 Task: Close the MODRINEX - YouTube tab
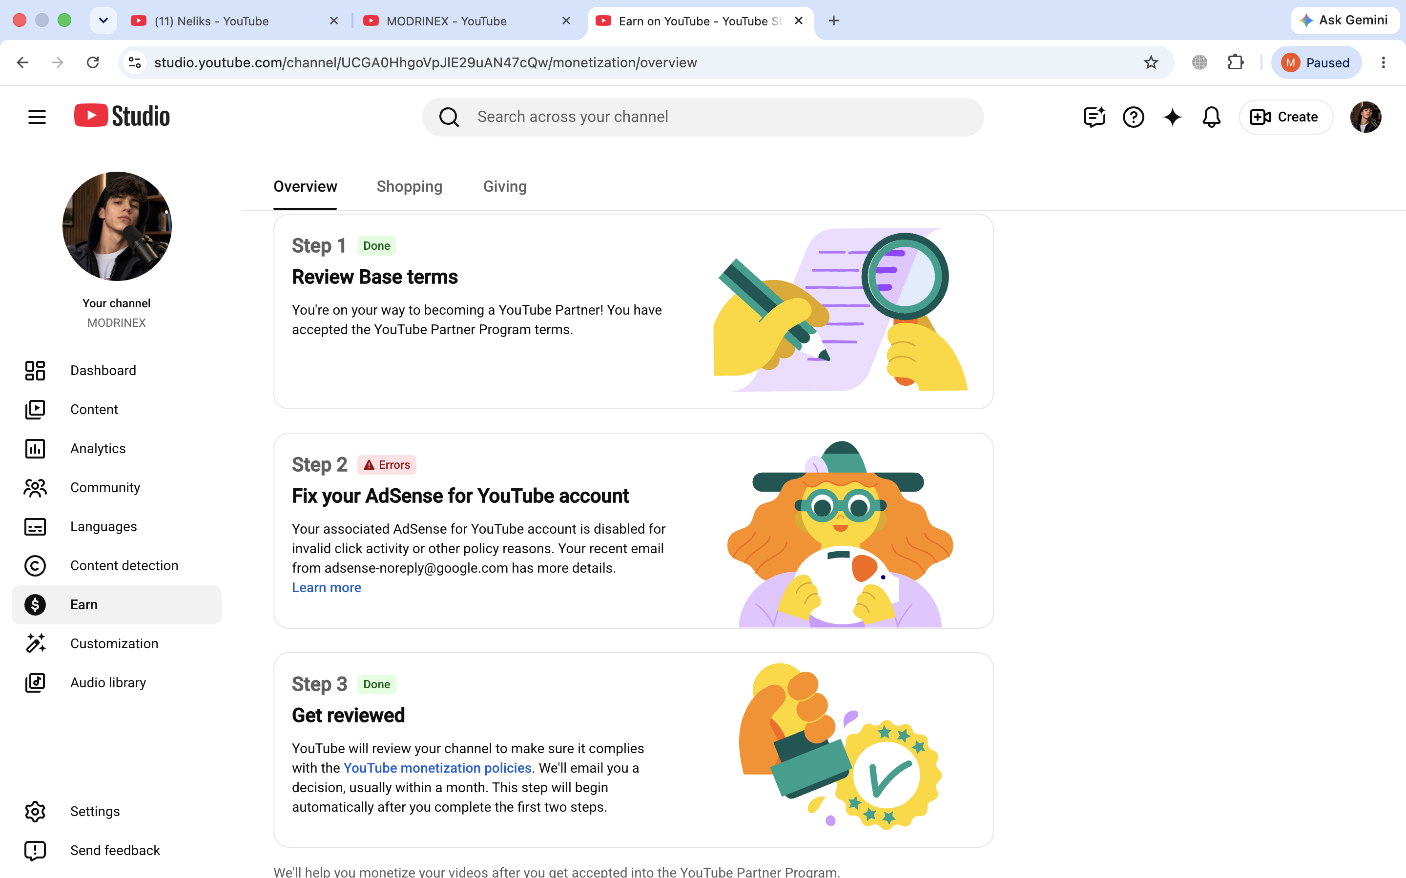pyautogui.click(x=566, y=21)
